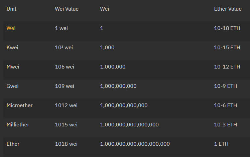Click the '1,000,000,000,000,000' wei amount
Image resolution: width=250 pixels, height=157 pixels.
coord(129,125)
